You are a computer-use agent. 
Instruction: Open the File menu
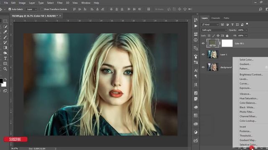(x=6, y=3)
